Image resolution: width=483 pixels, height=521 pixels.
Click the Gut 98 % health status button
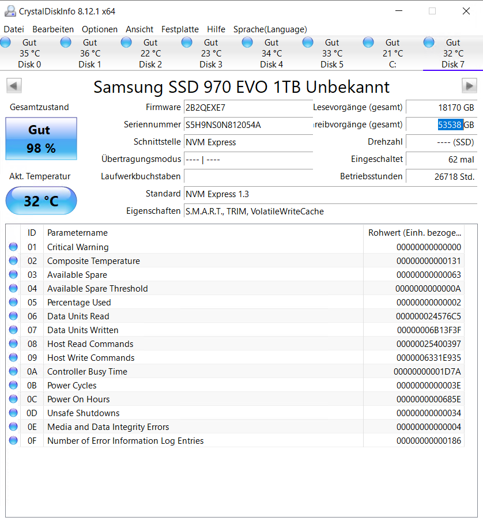coord(41,138)
